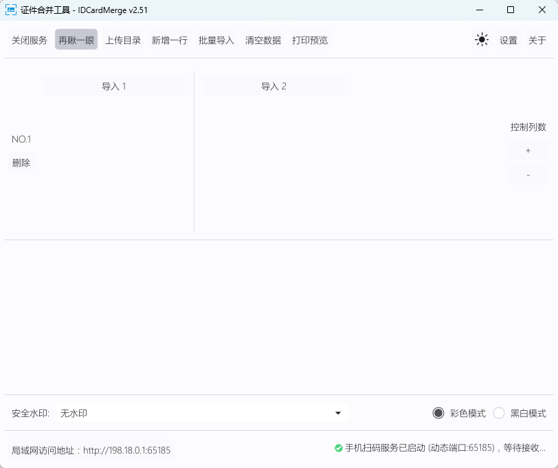Open 打印预览 print preview

310,40
